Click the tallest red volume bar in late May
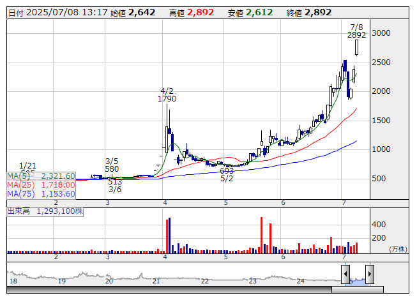The height and width of the screenshot is (300, 417). 262,235
